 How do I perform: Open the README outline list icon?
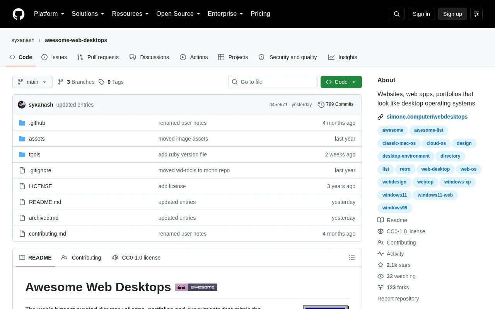352,258
